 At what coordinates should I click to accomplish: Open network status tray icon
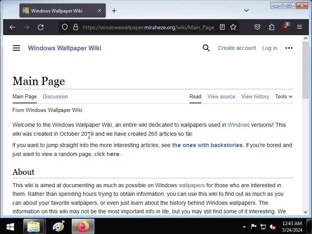click(x=263, y=227)
